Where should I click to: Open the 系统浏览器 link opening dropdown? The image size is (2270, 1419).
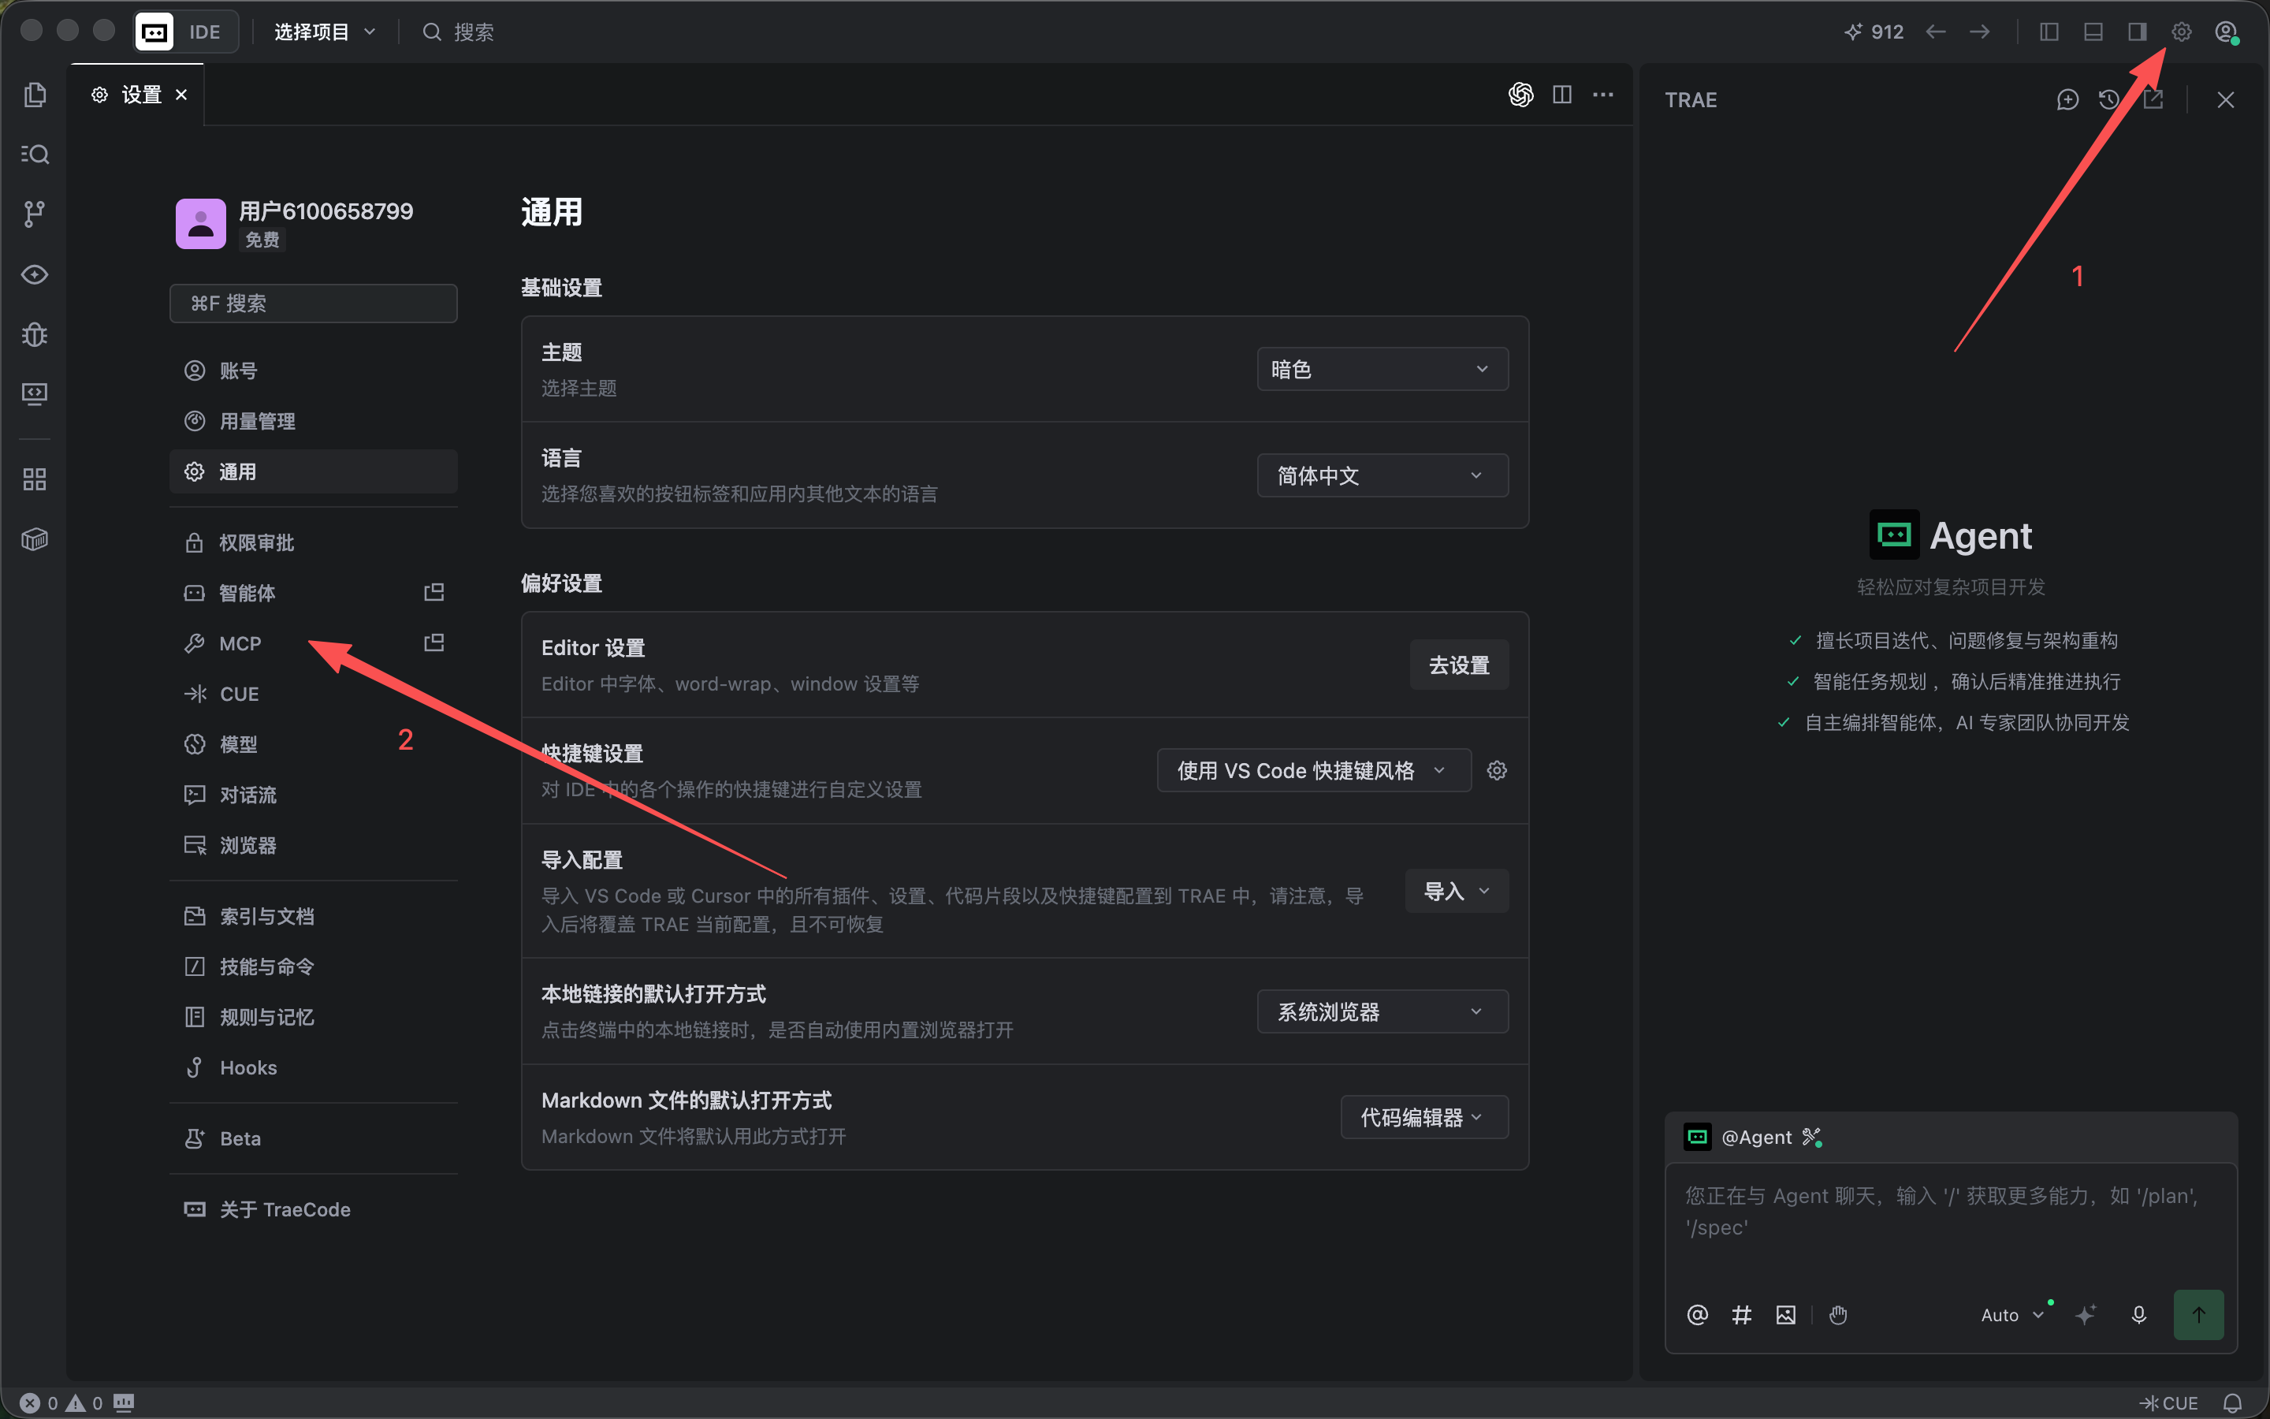[x=1382, y=1011]
